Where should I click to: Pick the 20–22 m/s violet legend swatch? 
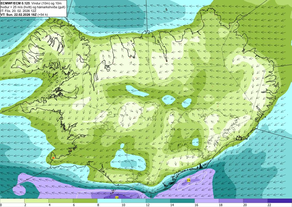[x=255, y=201]
